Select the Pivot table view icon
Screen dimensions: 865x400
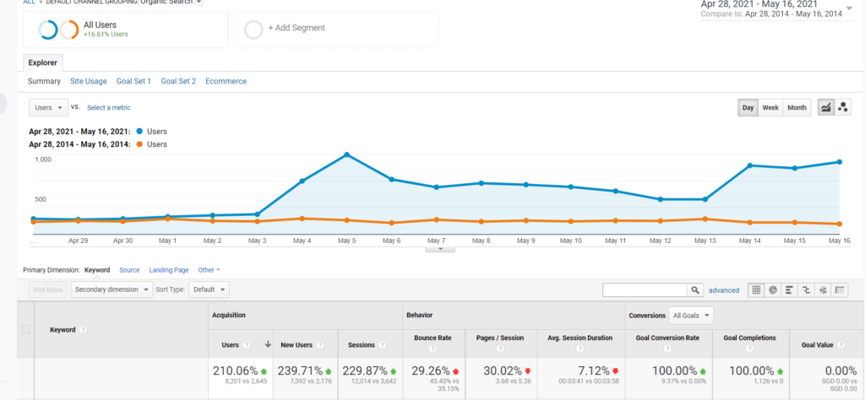click(x=840, y=289)
